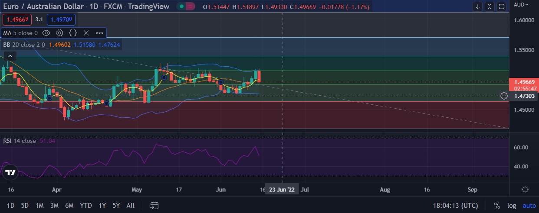
Task: Click the BB lower value 1.47624
Action: click(x=109, y=44)
